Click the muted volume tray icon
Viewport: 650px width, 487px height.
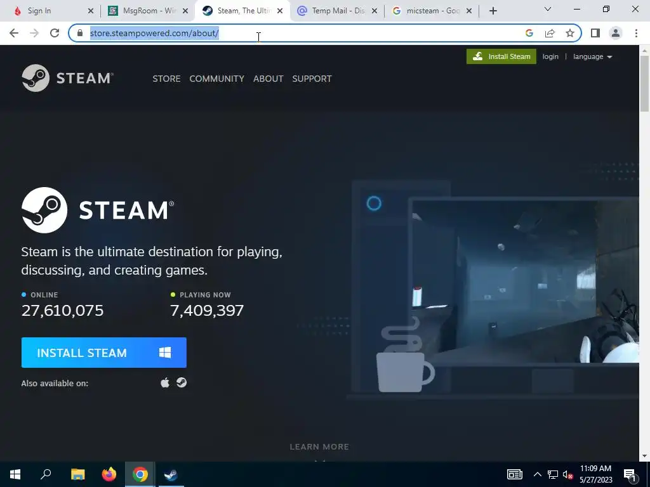[x=568, y=474]
